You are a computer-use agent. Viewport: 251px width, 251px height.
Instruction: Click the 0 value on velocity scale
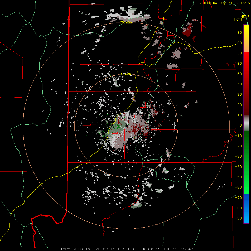pyautogui.click(x=241, y=126)
